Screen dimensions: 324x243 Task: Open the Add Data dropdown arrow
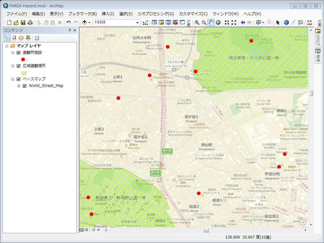pyautogui.click(x=89, y=22)
